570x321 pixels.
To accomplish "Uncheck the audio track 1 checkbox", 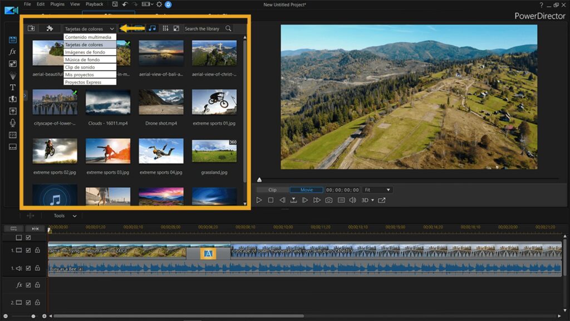I will 28,268.
